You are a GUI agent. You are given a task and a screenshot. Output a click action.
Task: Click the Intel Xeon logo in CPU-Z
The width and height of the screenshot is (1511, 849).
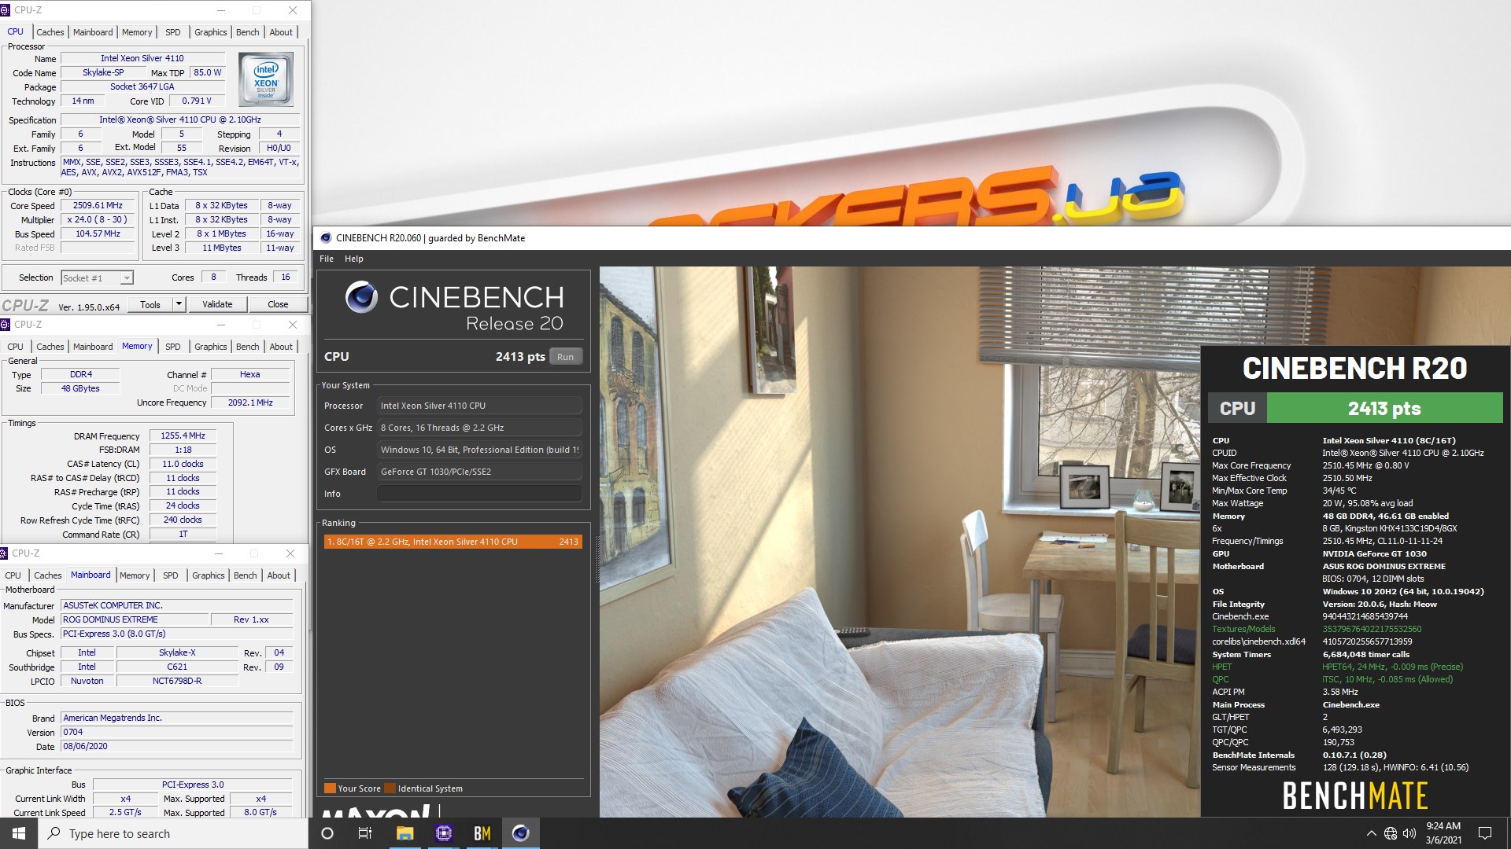[266, 79]
